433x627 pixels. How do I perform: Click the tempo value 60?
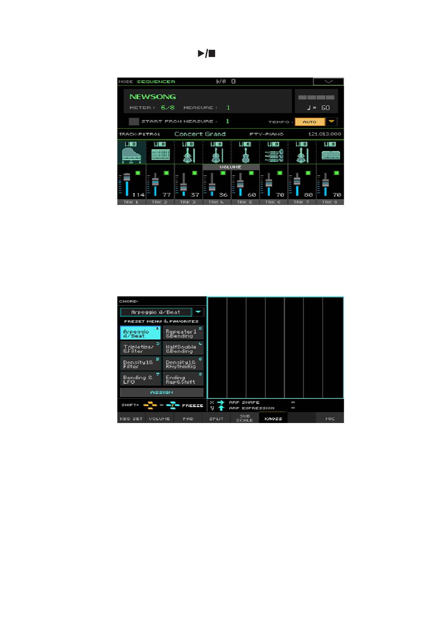(x=325, y=108)
